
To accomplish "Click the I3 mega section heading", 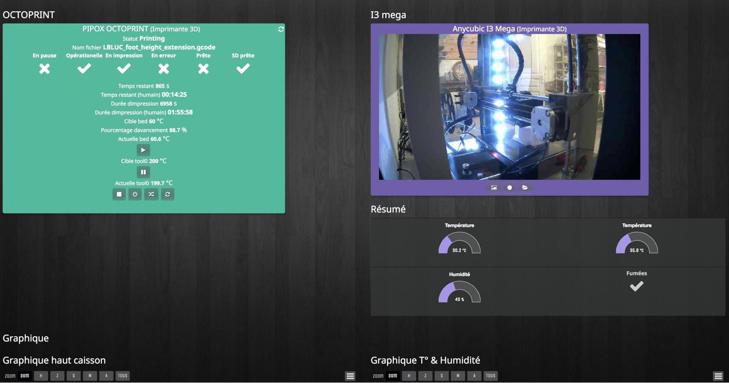I will tap(388, 15).
